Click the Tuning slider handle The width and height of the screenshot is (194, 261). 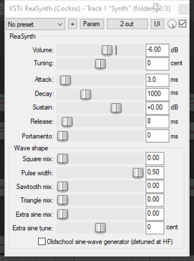click(x=100, y=64)
